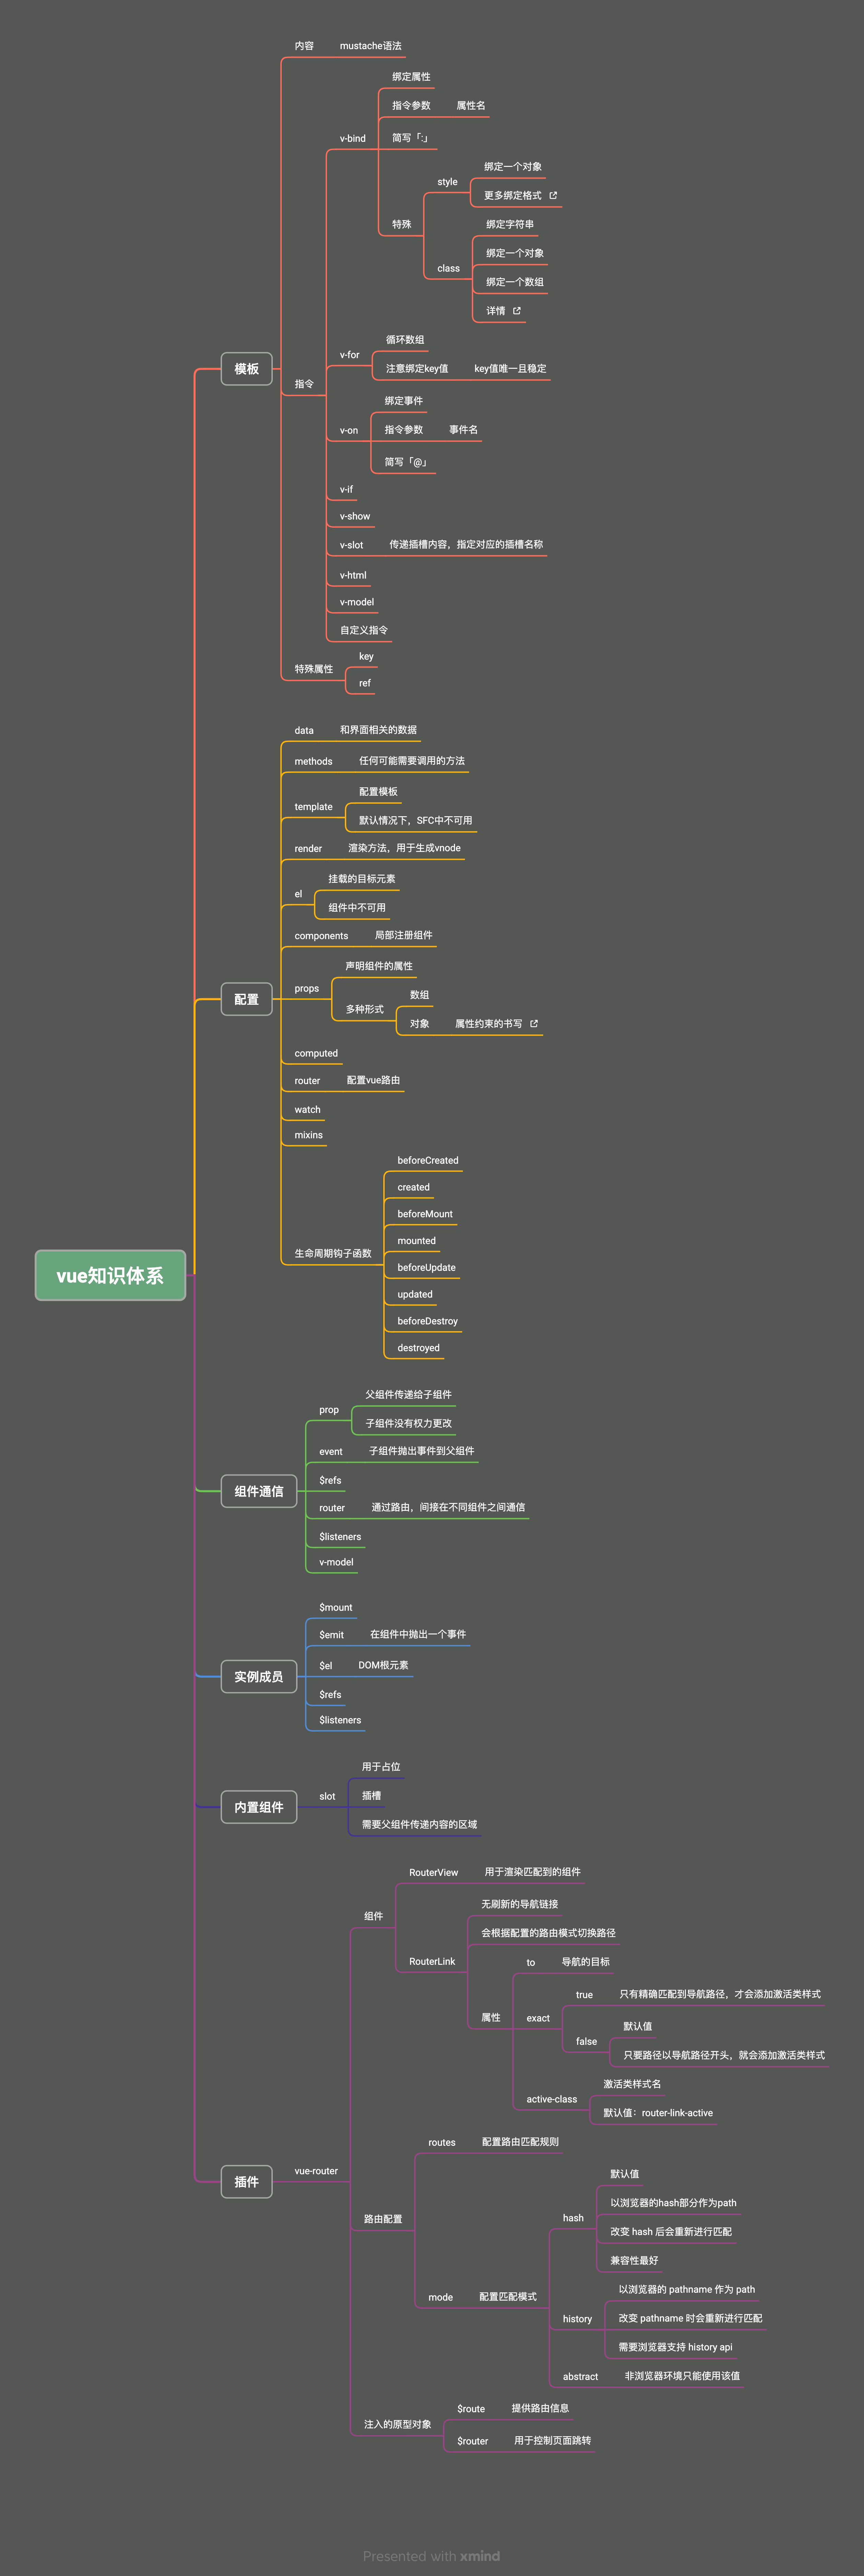Click the abstract mode node

580,2377
